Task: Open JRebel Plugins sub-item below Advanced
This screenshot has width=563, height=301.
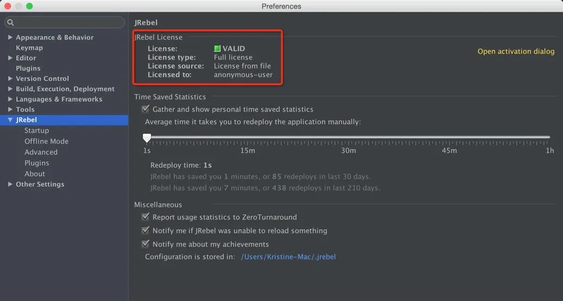Action: coord(36,163)
